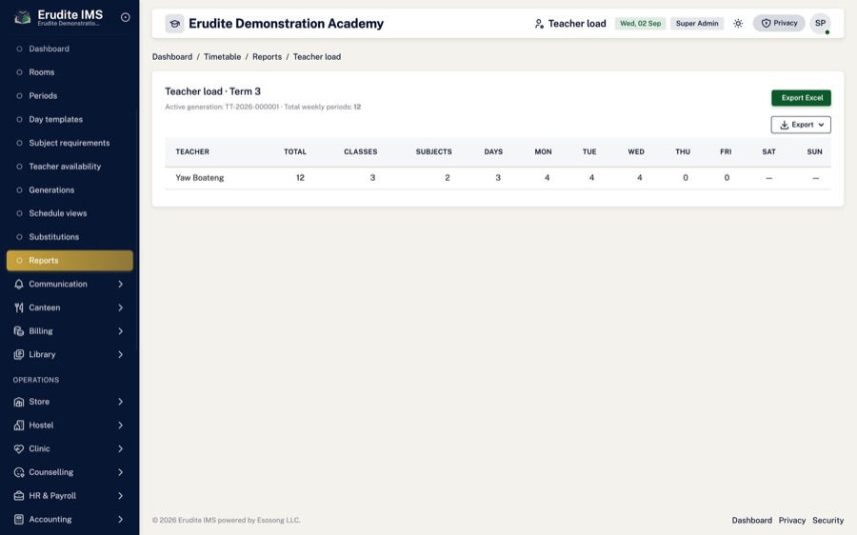
Task: Click the Billing coins icon
Action: (19, 331)
